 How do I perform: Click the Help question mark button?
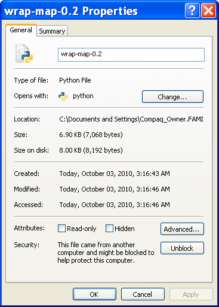tap(192, 10)
